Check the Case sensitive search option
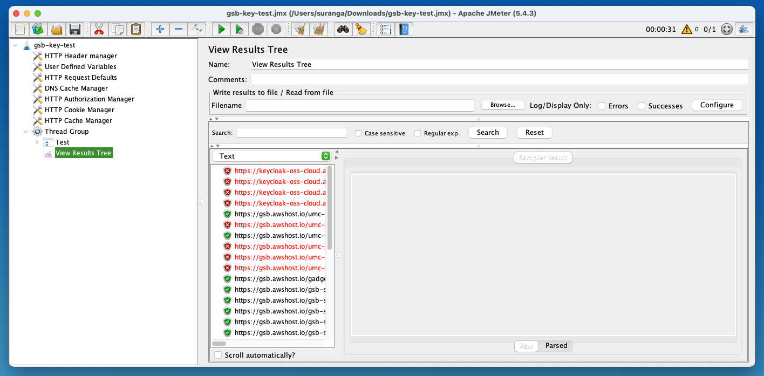 point(358,133)
